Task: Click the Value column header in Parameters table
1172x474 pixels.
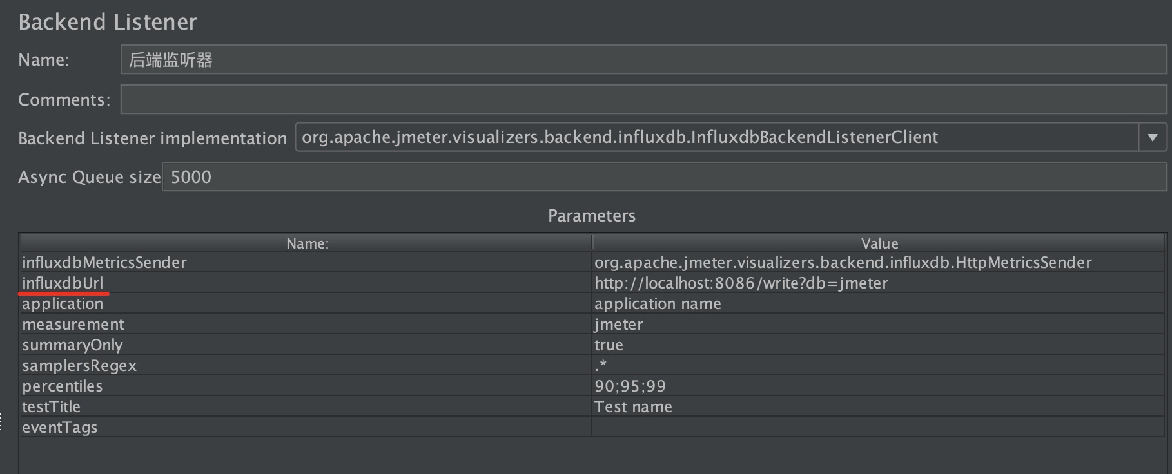Action: (879, 243)
